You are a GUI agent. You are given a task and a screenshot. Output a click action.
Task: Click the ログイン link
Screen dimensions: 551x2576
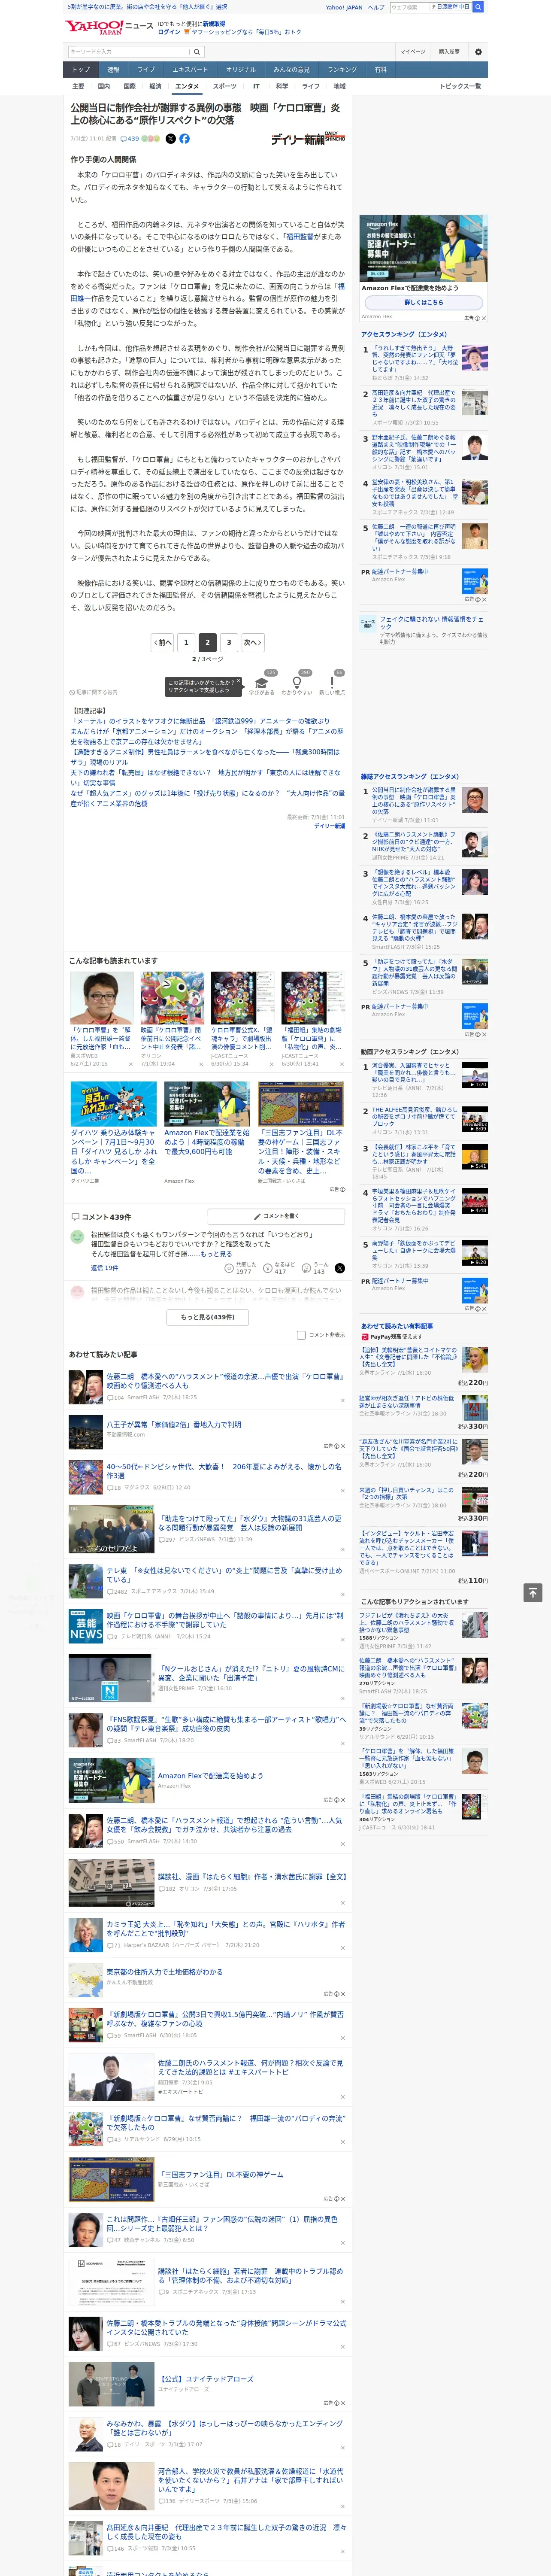pos(169,32)
